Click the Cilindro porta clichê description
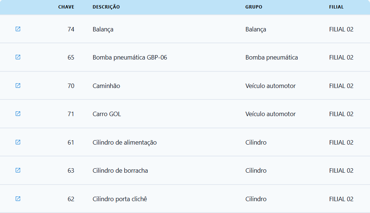Viewport: 370px width, 213px height. click(x=120, y=199)
